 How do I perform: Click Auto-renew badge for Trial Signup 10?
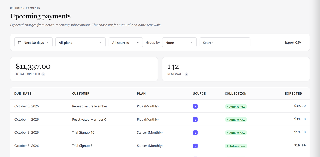coord(236,133)
